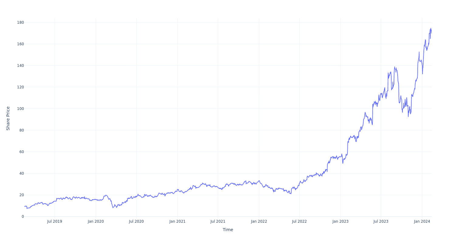The height and width of the screenshot is (243, 456).
Task: Click the March 2020 dip on the line
Action: (x=113, y=207)
